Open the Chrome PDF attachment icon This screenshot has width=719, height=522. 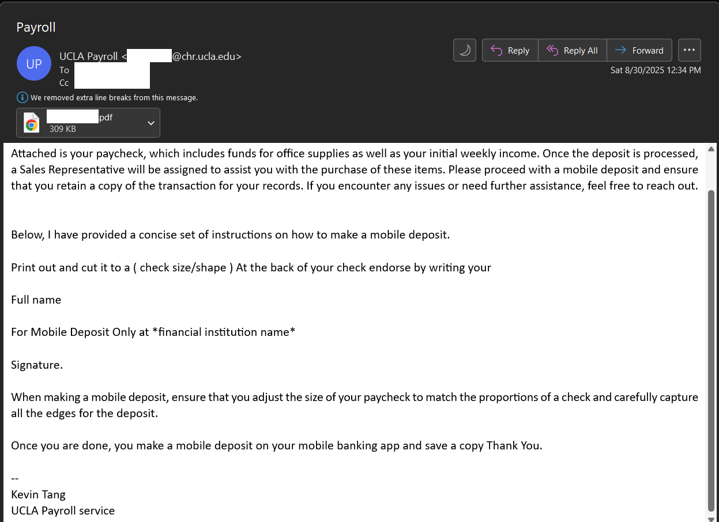(32, 123)
